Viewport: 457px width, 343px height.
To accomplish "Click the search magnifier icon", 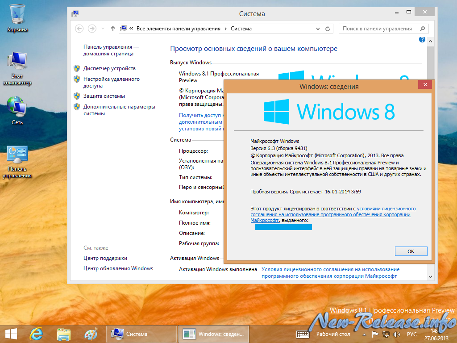I will coord(422,29).
